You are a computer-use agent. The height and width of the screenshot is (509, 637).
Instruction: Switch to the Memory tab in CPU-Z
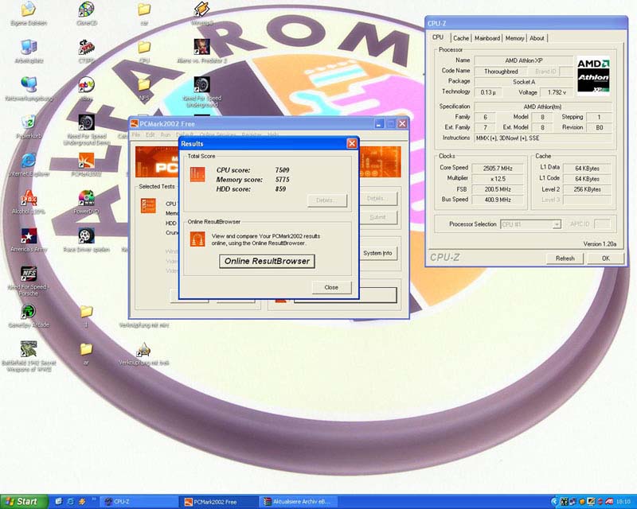(x=514, y=38)
